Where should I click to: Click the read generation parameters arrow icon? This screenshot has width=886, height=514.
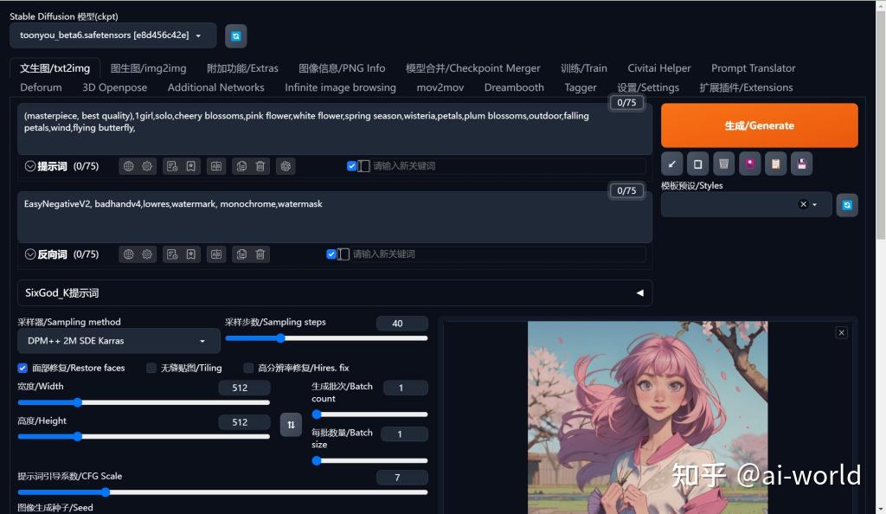tap(671, 164)
